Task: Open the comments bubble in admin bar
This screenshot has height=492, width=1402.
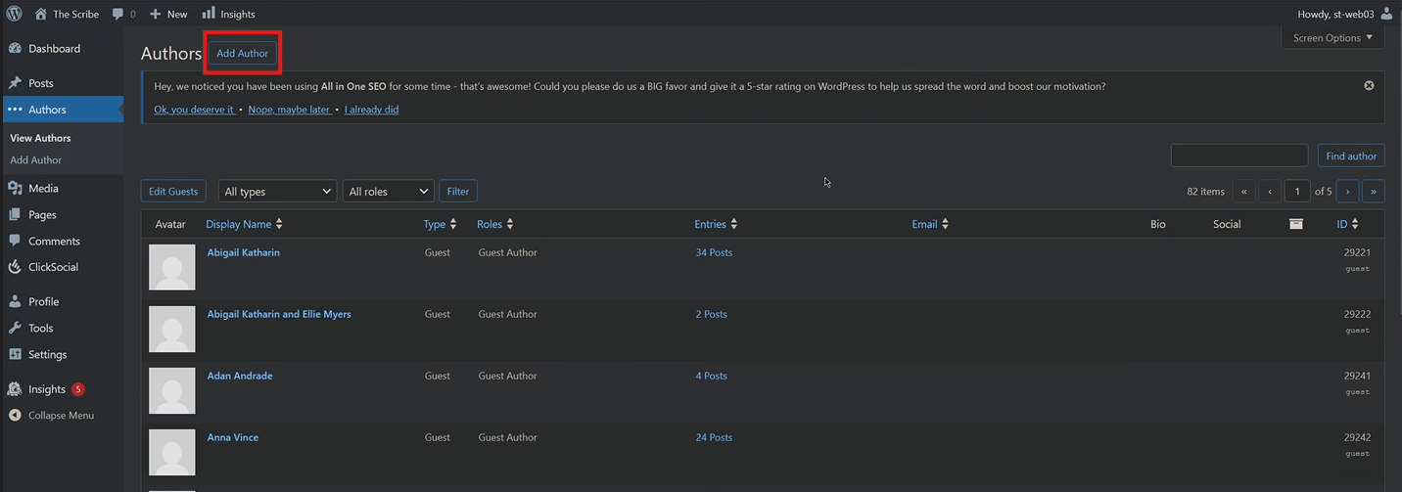Action: 123,14
